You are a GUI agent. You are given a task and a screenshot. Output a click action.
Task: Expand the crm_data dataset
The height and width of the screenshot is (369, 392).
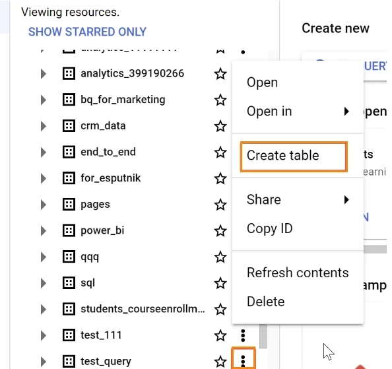(x=44, y=126)
